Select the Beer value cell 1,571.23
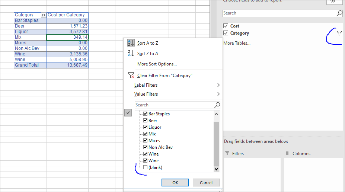 pyautogui.click(x=67, y=26)
